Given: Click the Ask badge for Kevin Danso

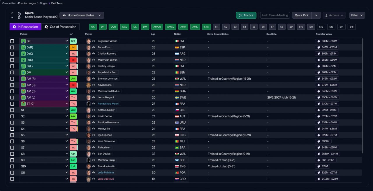Looking at the screenshot, I should (x=73, y=116).
